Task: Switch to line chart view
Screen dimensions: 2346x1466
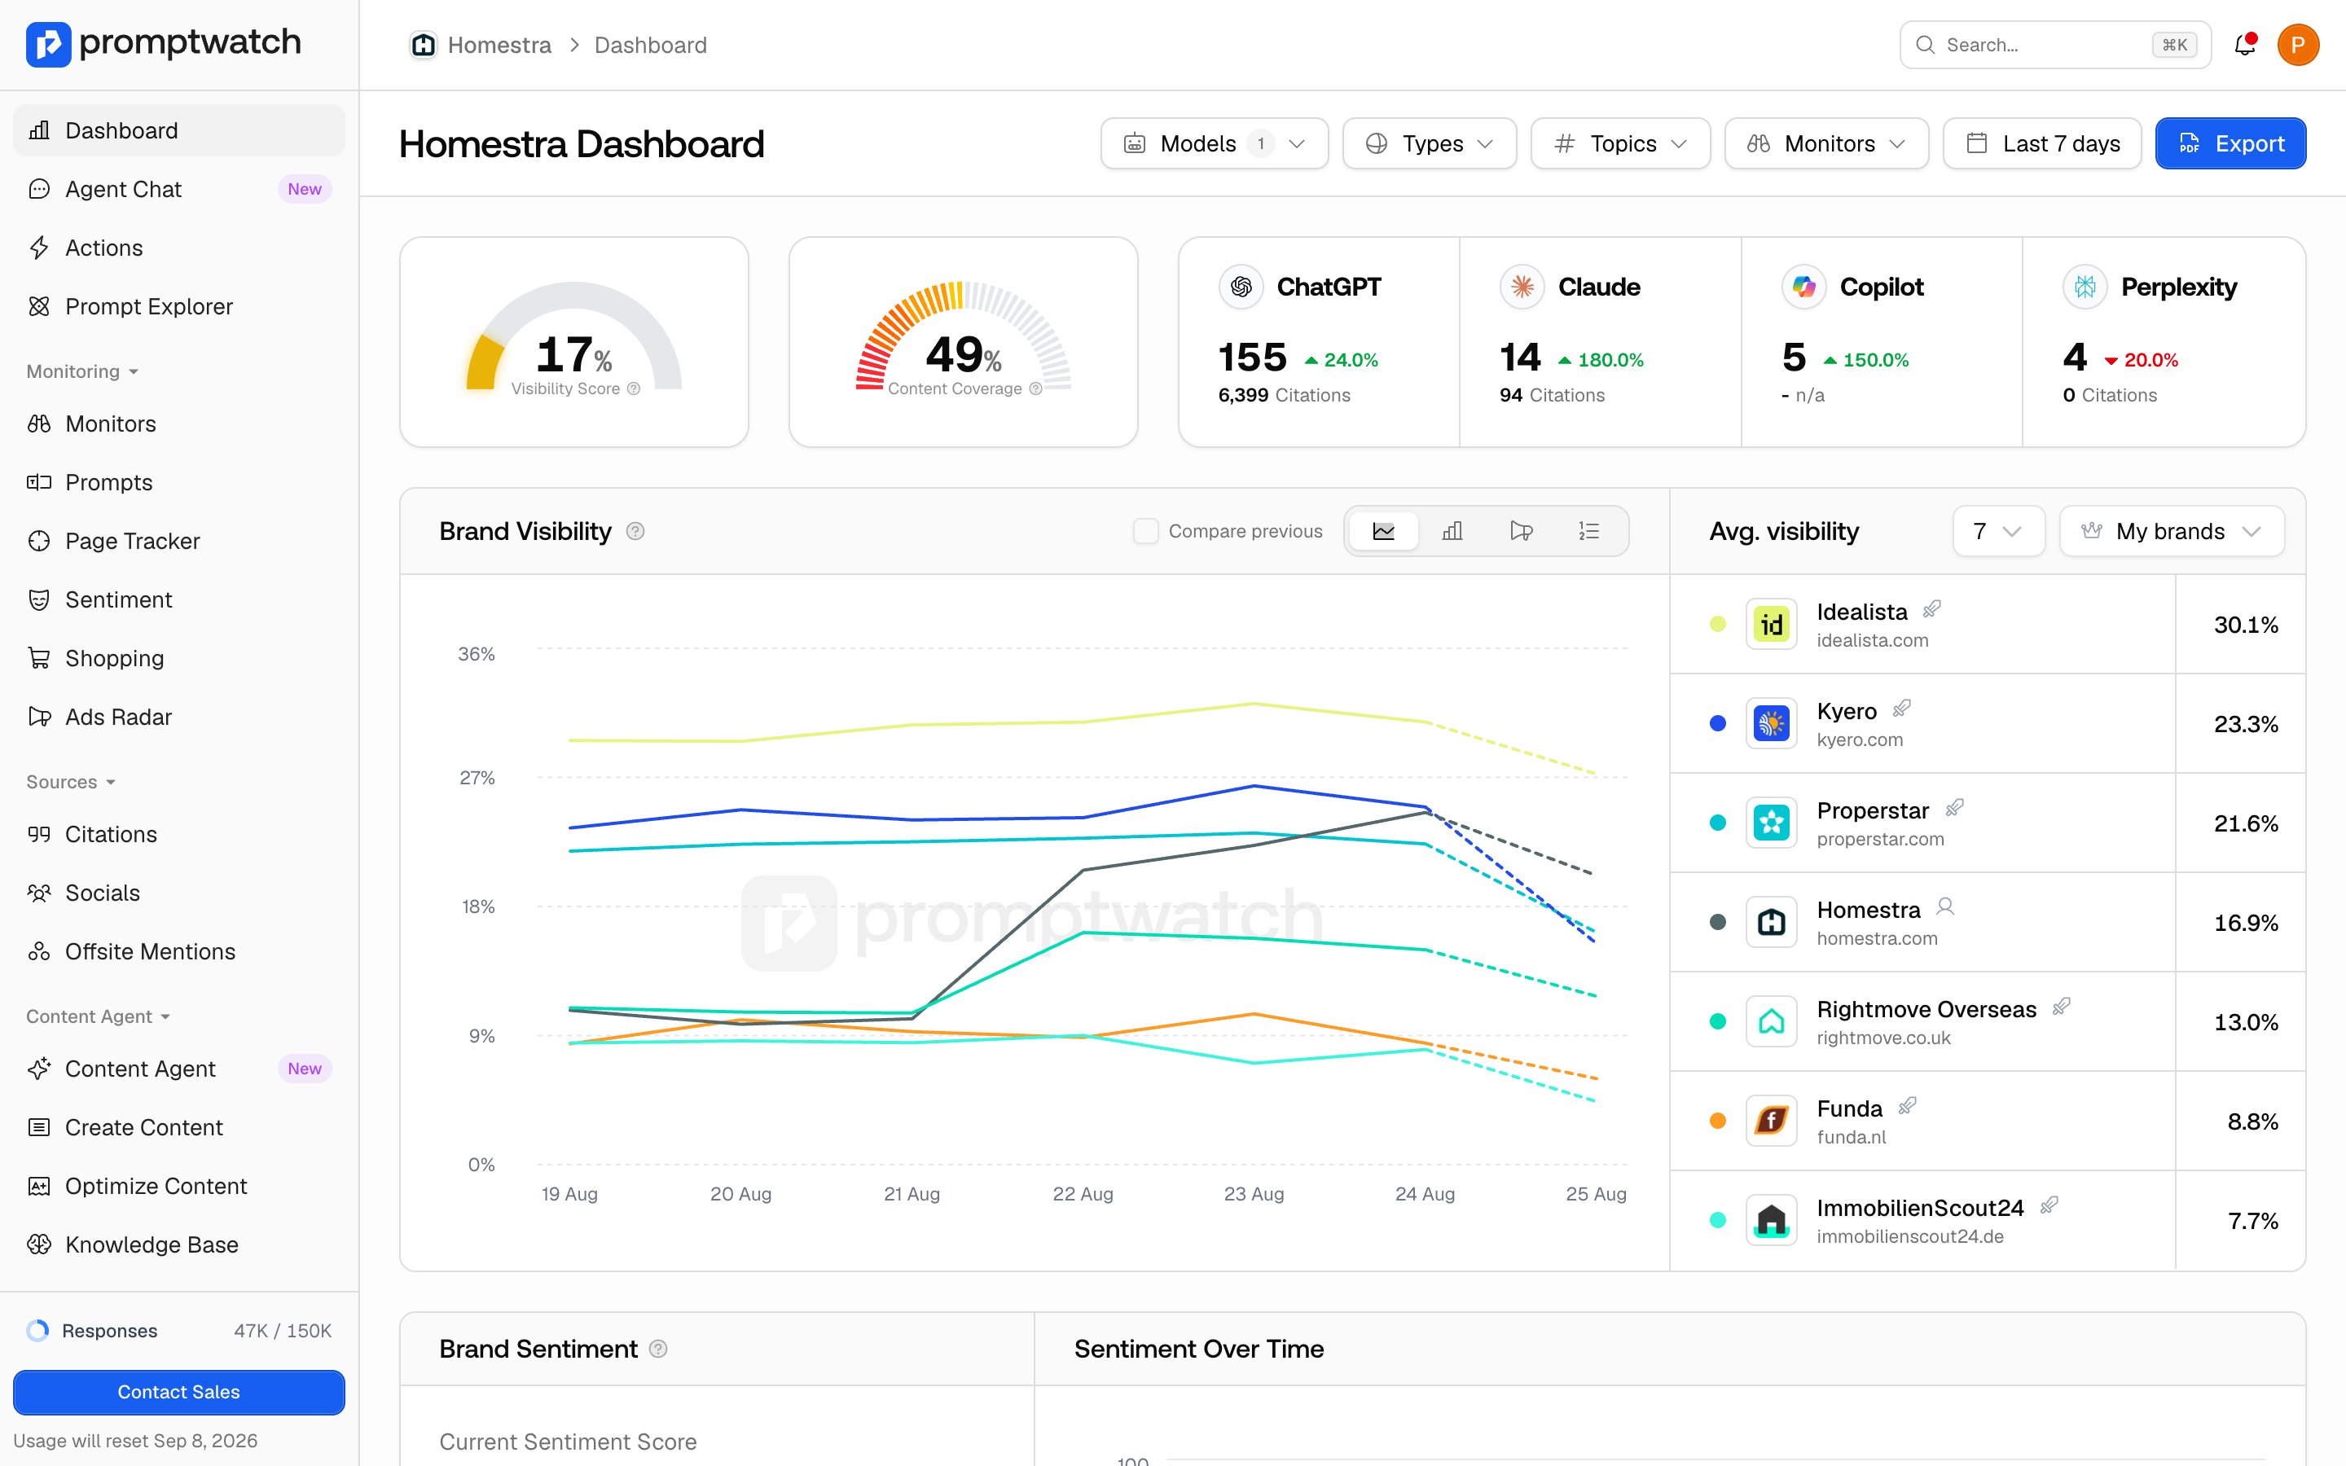Action: (1383, 531)
